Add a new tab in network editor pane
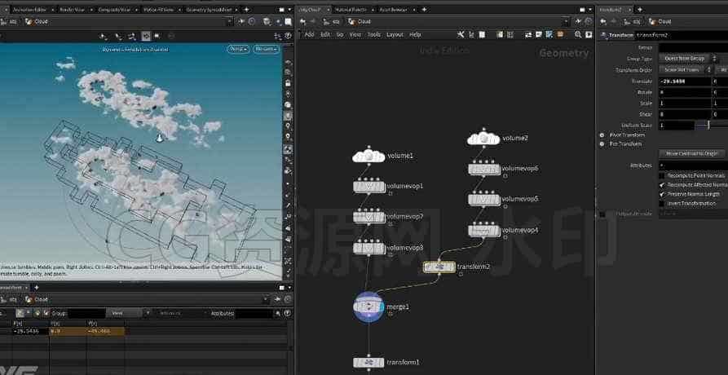Screen dimensions: 728x375 423,9
